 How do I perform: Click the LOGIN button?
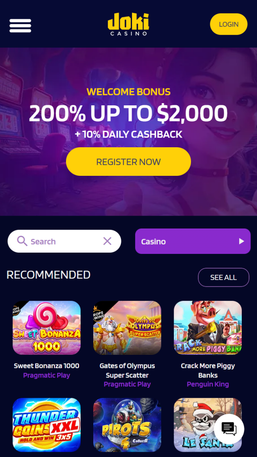click(229, 24)
